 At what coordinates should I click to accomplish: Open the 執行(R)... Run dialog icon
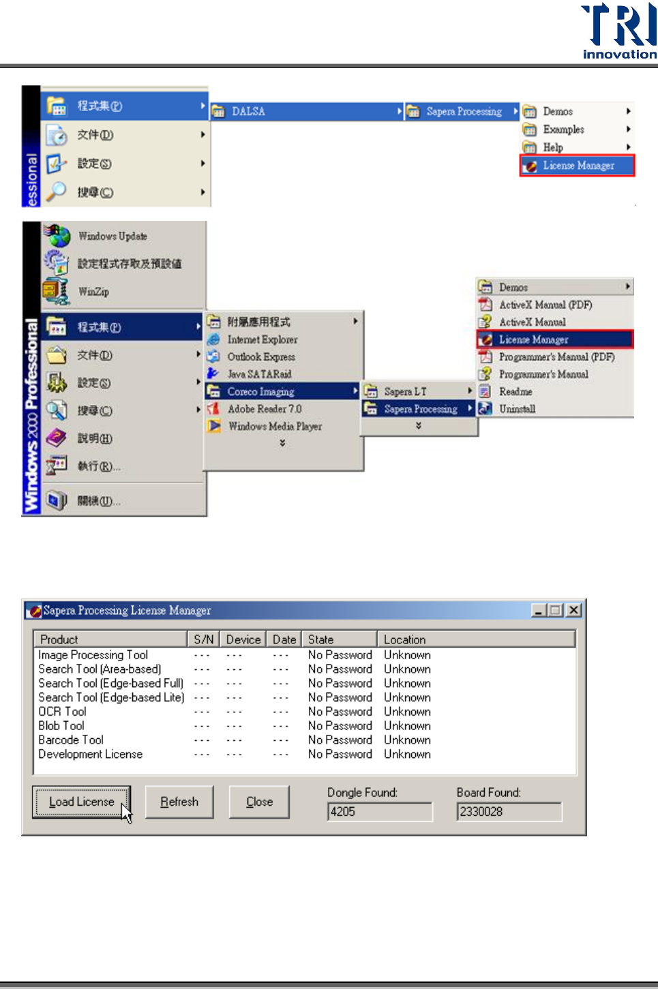point(56,466)
